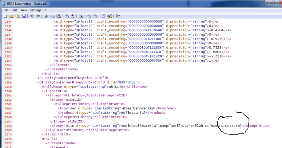282x148 pixels.
Task: Save the file with the floppy icon
Action: [x=23, y=16]
